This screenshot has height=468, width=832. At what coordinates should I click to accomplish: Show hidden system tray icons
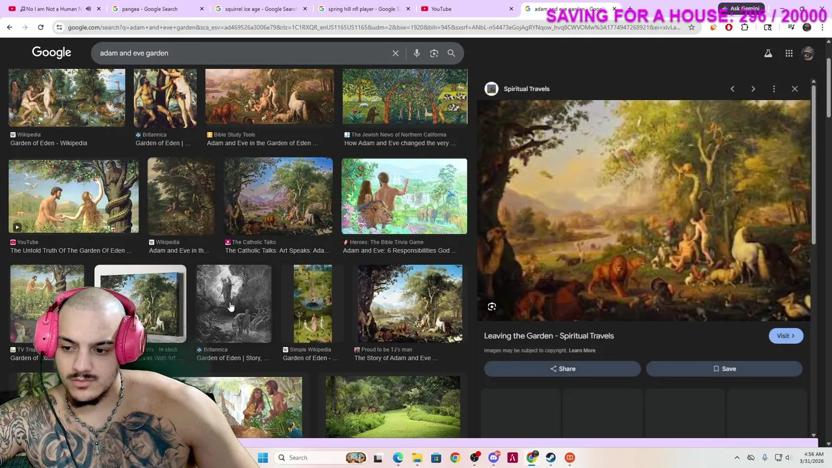pos(736,458)
